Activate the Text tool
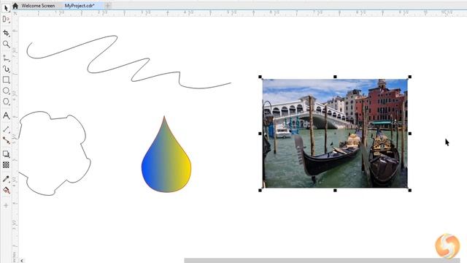The width and height of the screenshot is (467, 263). [x=6, y=115]
